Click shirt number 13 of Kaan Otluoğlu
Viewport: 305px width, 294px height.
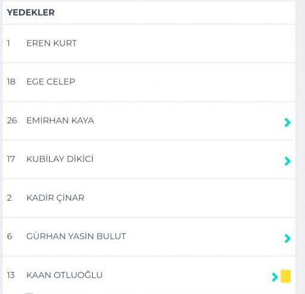point(11,275)
